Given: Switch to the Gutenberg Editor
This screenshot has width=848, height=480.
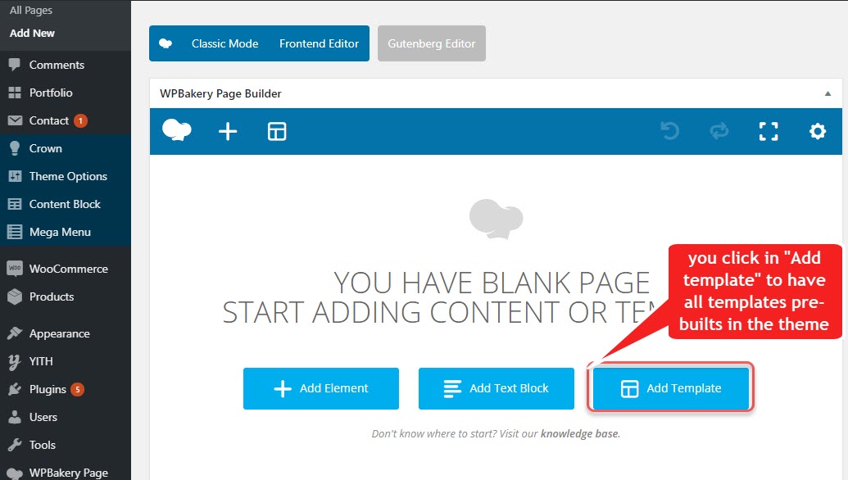Looking at the screenshot, I should [431, 43].
